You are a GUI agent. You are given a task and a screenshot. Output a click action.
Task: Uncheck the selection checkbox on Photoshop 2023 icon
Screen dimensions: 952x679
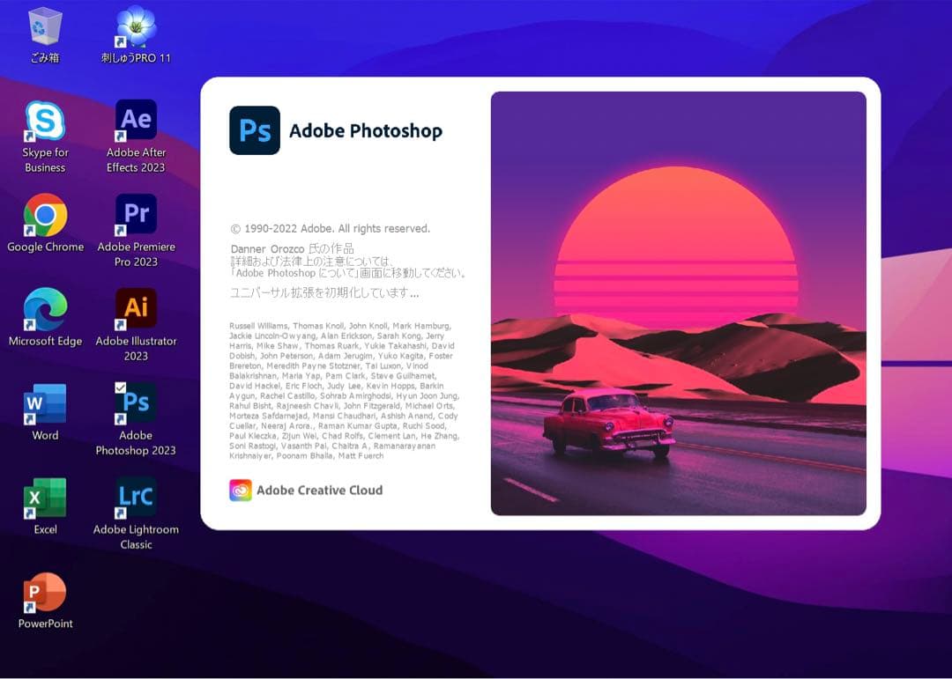(121, 387)
